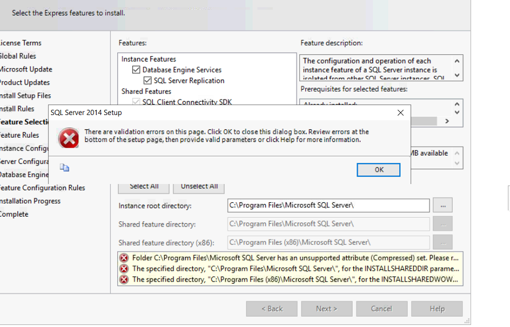This screenshot has height=327, width=510.
Task: Browse for Shared feature directory (x86)
Action: tap(443, 243)
